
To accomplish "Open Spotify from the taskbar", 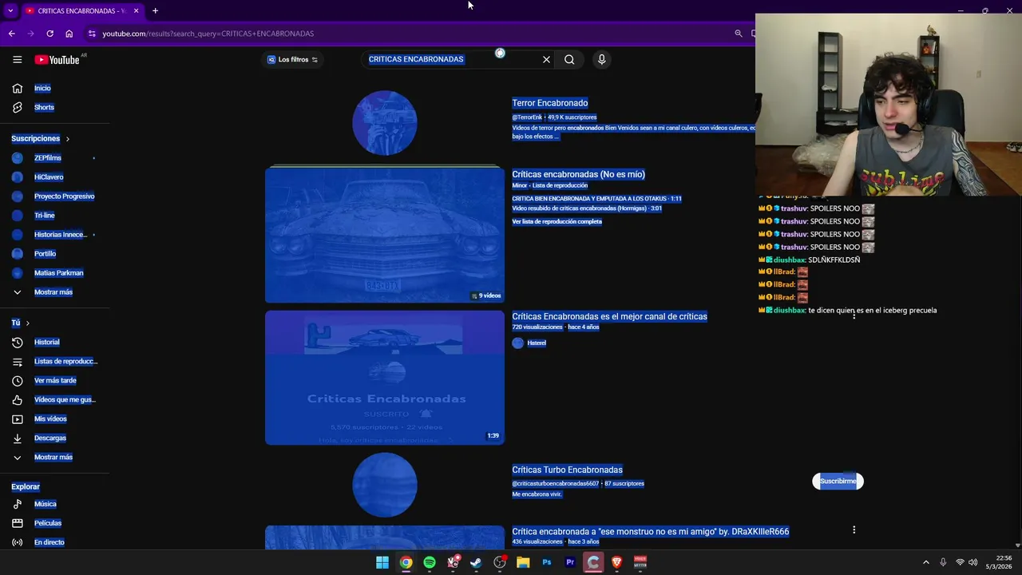I will pos(430,562).
